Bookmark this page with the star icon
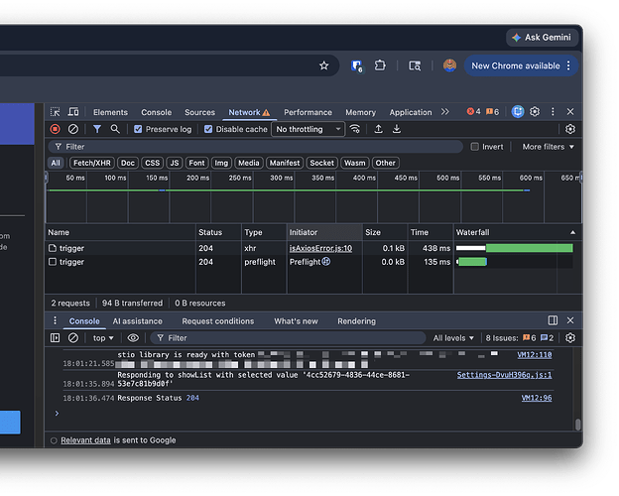Viewport: 619px width, 496px height. point(323,65)
